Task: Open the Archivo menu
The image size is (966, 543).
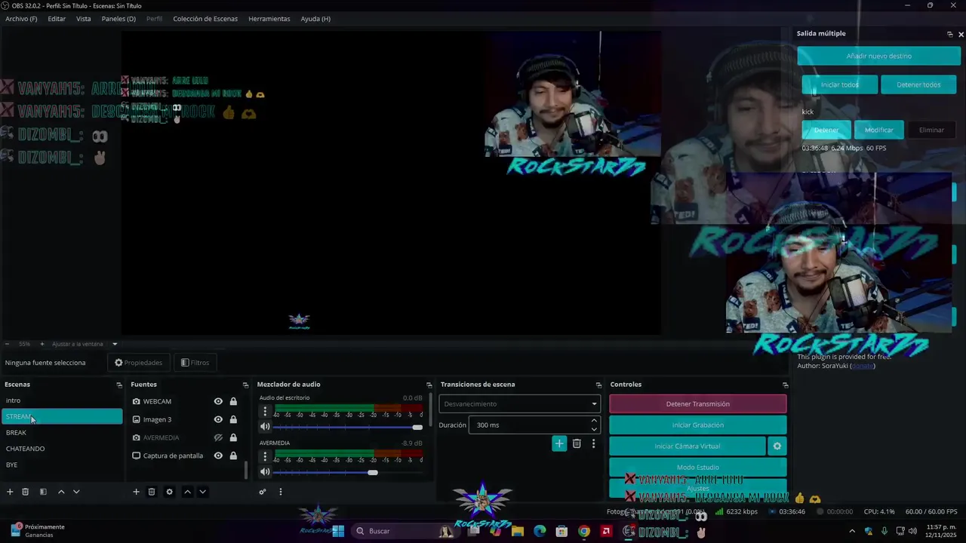Action: (x=21, y=19)
